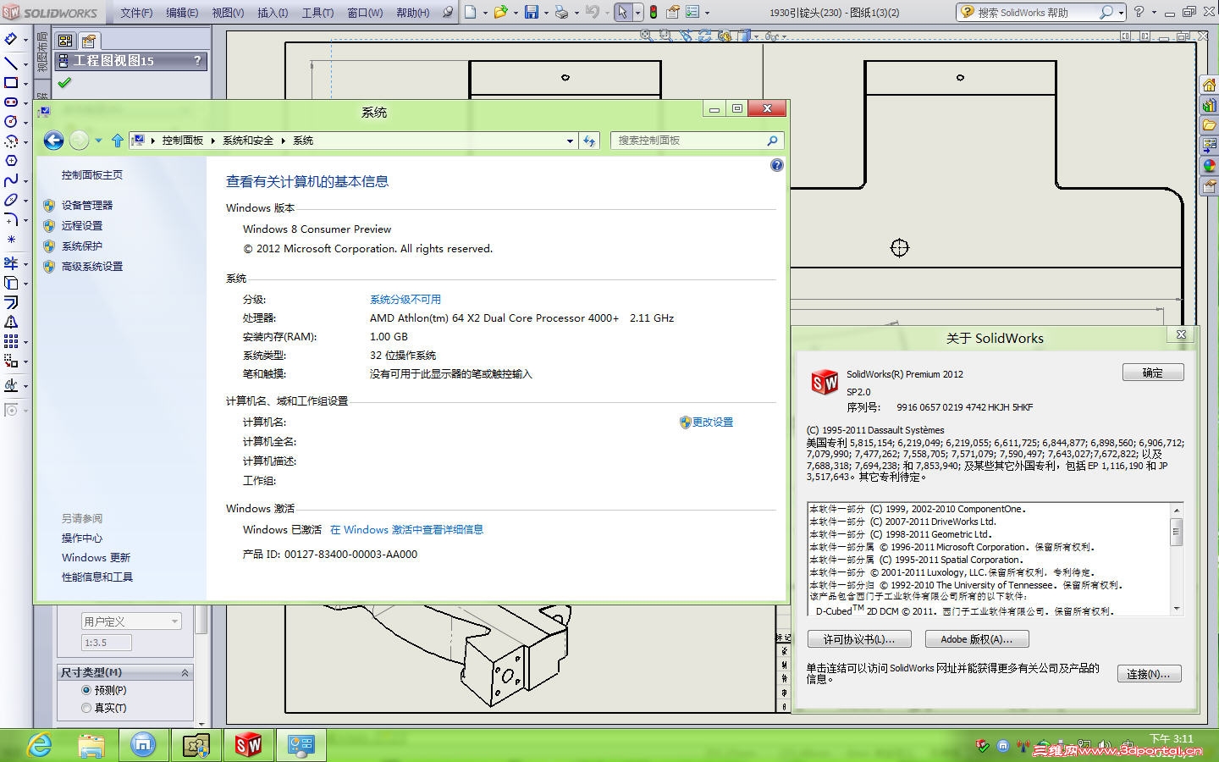Image resolution: width=1219 pixels, height=762 pixels.
Task: Open Internet Explorer from the taskbar
Action: pyautogui.click(x=40, y=745)
